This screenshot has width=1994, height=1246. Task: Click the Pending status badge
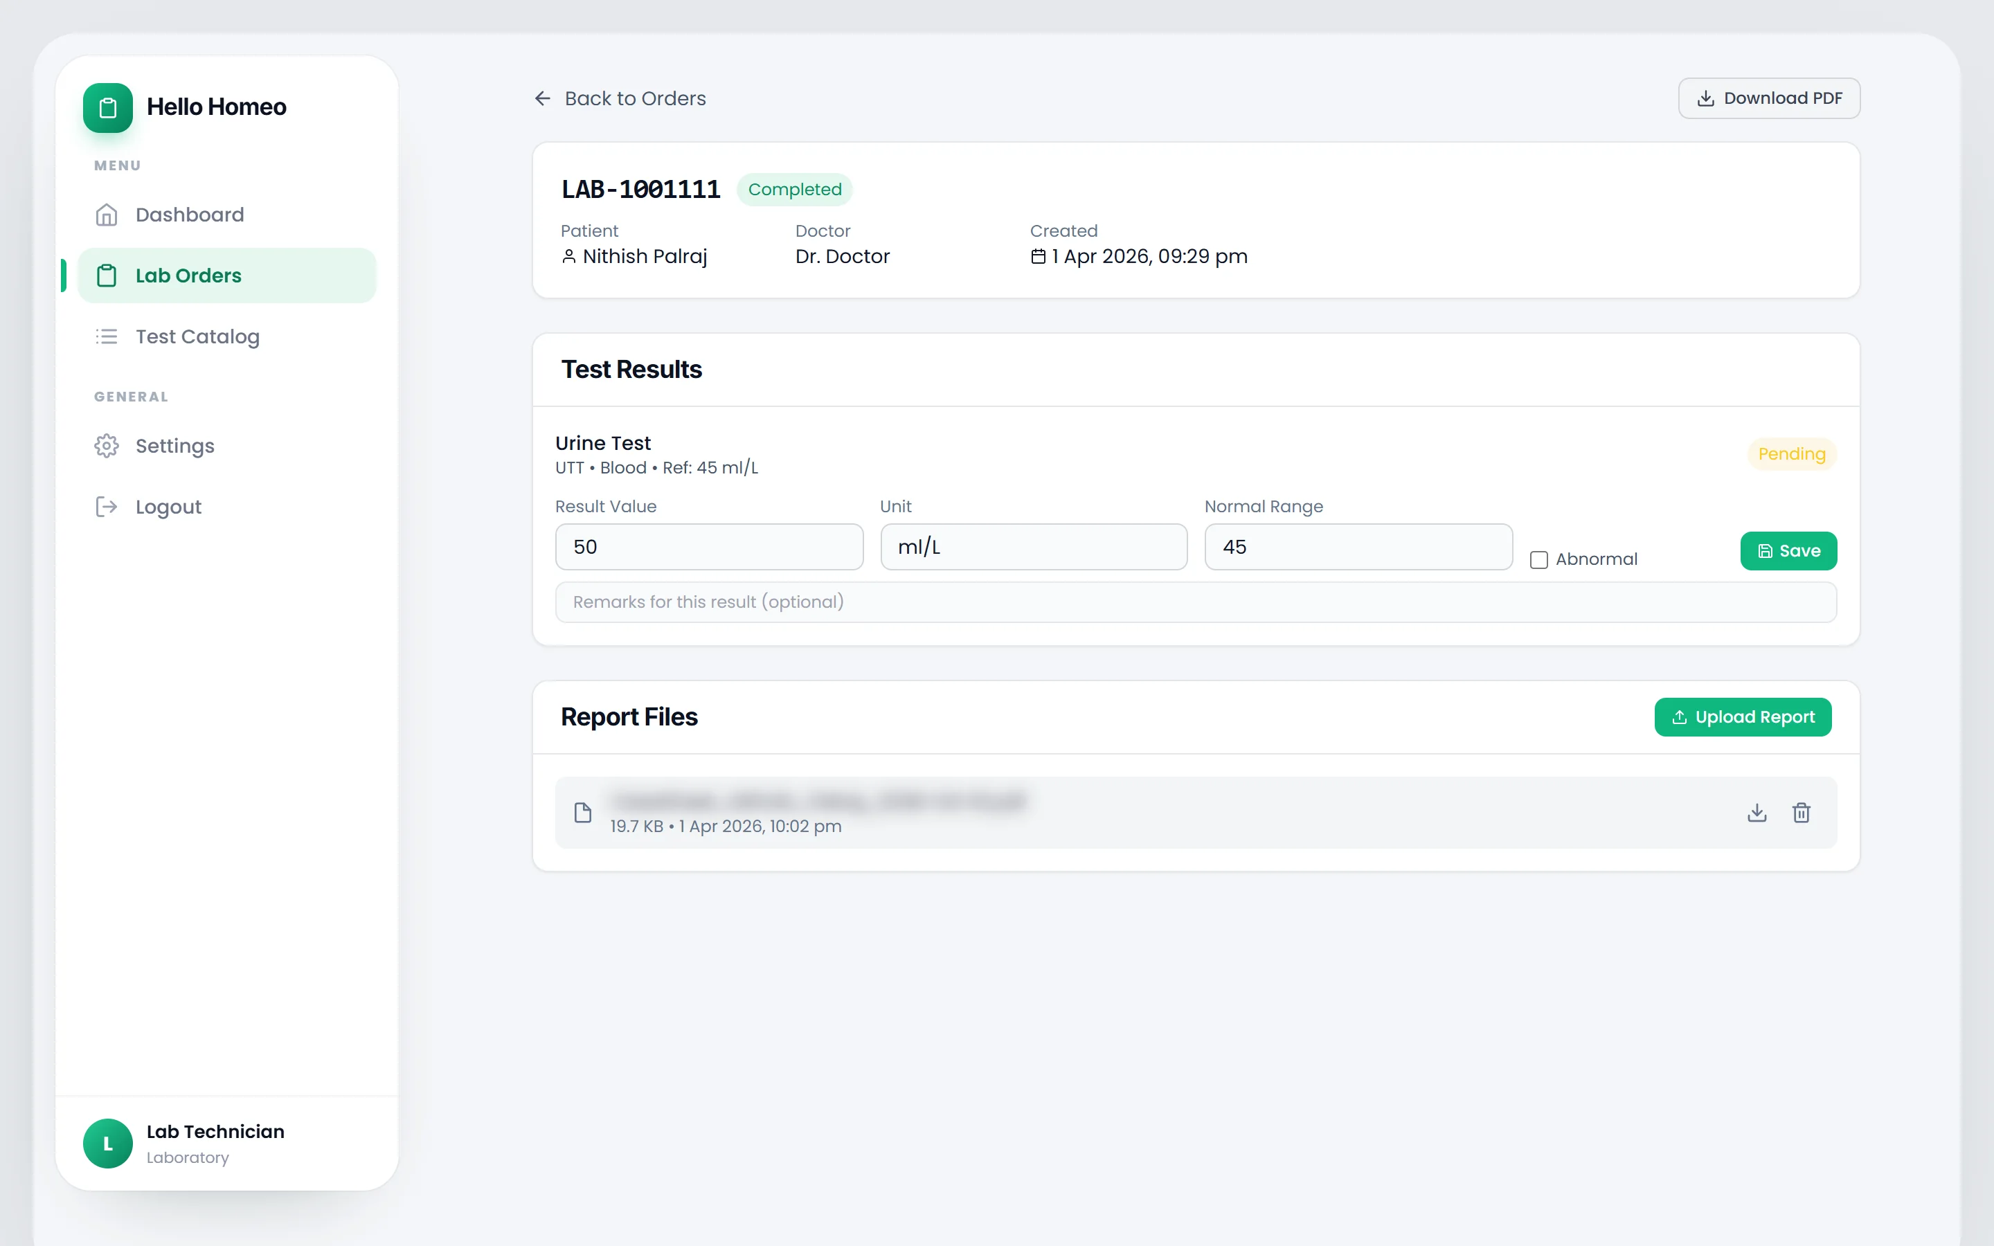pyautogui.click(x=1791, y=454)
